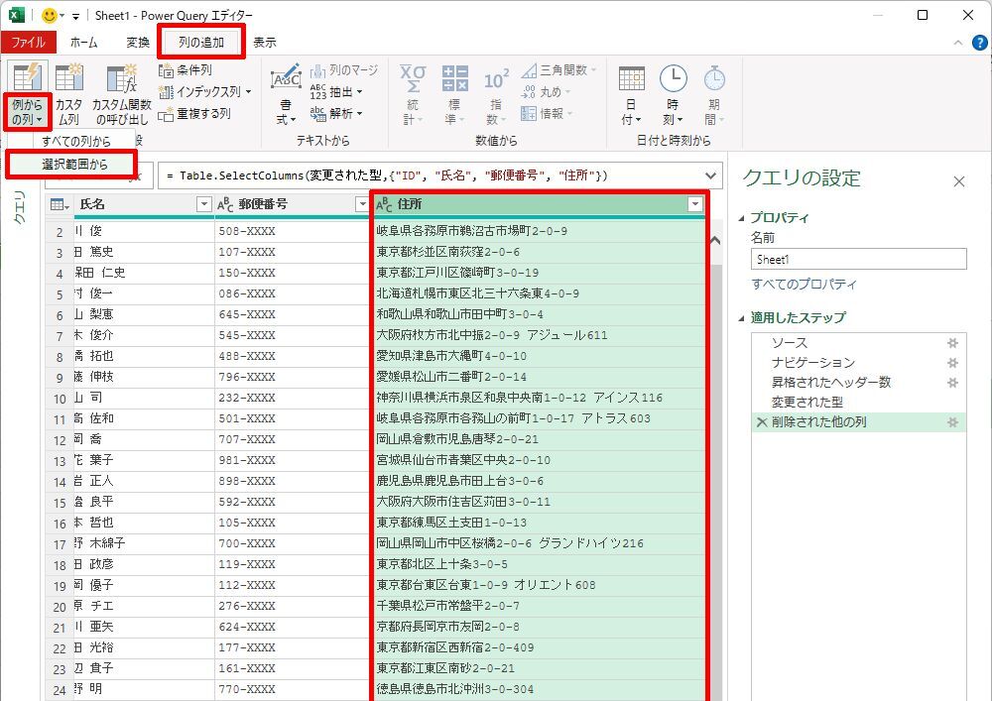992x701 pixels.
Task: Click Invoke Custom Function (カスタム関数の呼び出し) icon
Action: tap(121, 95)
